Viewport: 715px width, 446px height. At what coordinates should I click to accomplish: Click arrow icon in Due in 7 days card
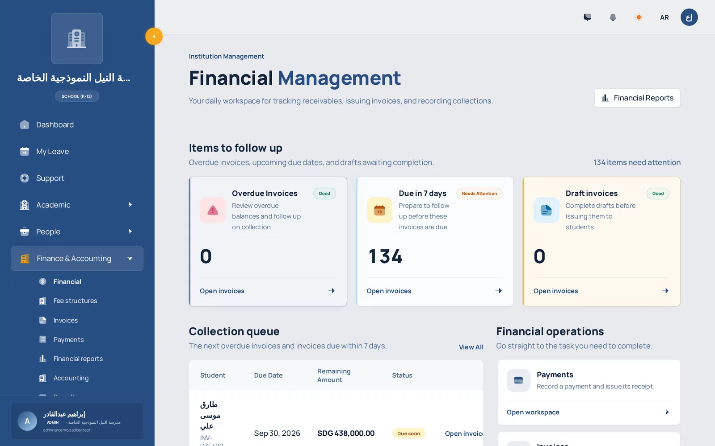pos(499,291)
